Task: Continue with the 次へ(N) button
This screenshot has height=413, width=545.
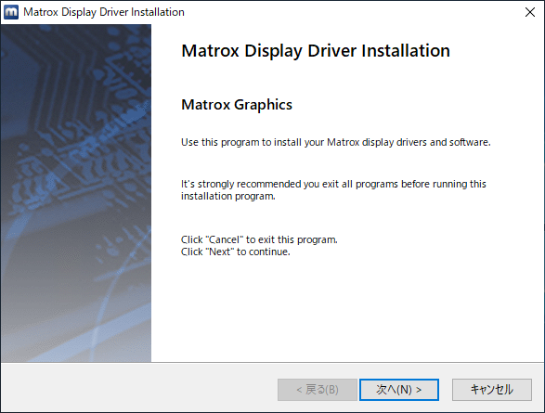Action: [399, 390]
